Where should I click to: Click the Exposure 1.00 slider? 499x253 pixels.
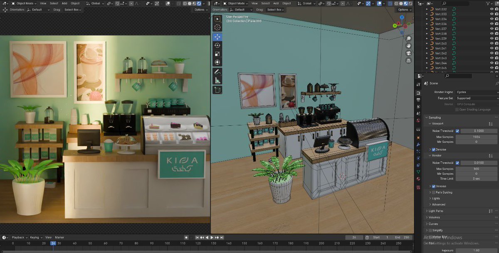coord(476,251)
